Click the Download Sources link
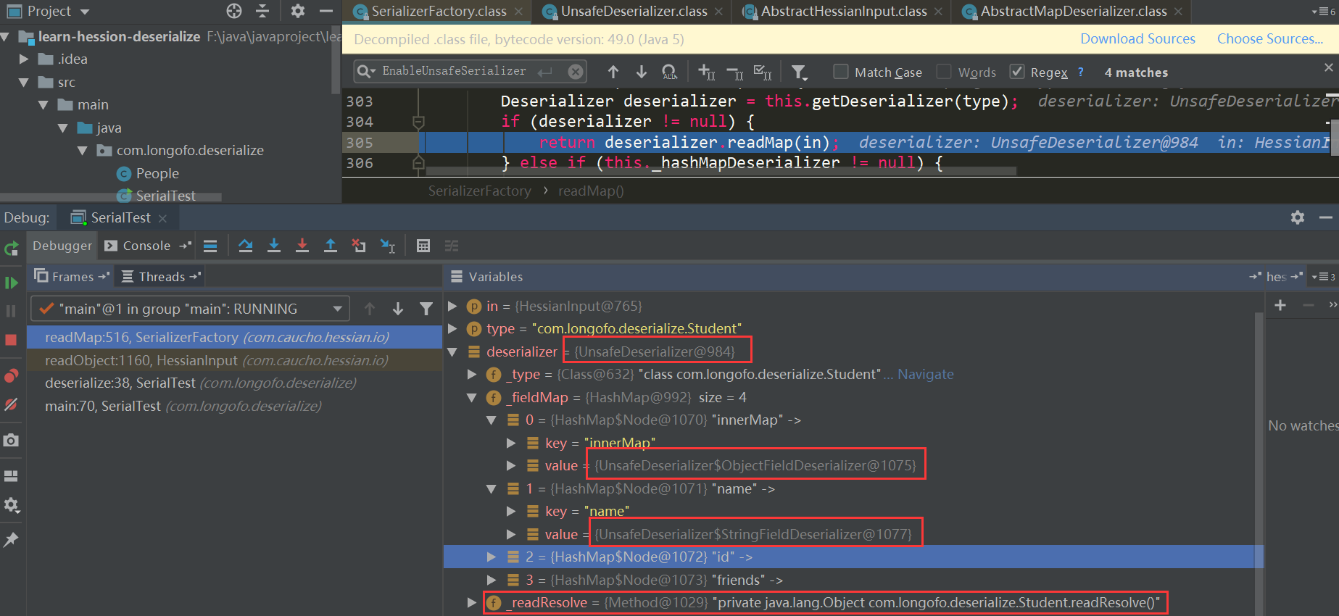Screen dimensions: 1339x616 (x=1137, y=39)
